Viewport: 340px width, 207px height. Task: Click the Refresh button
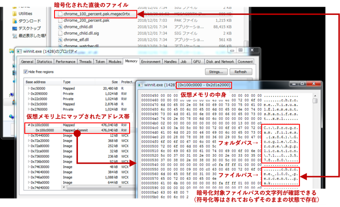[241, 72]
